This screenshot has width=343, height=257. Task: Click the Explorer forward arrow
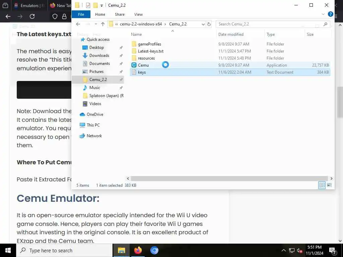87,24
